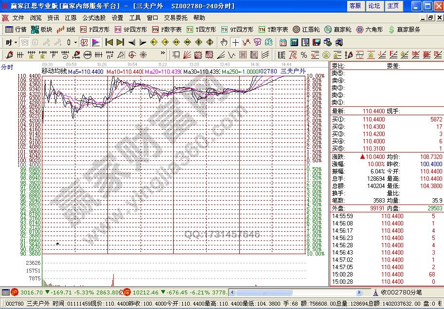444x309 pixels.
Task: Toggle the 筹 chip-distribution button
Action: click(x=257, y=42)
